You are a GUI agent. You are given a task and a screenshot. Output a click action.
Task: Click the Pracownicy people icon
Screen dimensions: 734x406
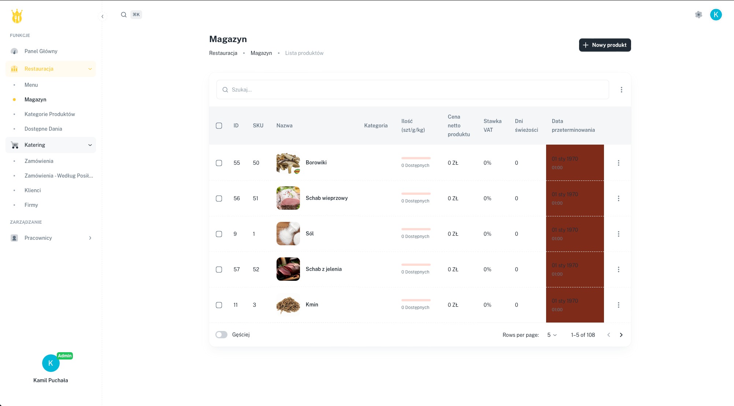(14, 238)
